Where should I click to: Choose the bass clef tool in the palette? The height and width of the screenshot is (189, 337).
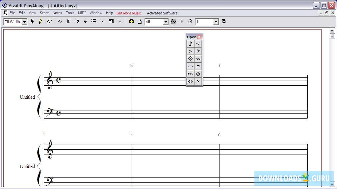tap(198, 51)
